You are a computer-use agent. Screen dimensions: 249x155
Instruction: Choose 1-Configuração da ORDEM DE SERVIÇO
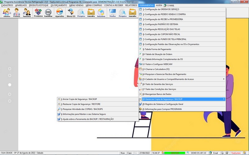(x=182, y=9)
